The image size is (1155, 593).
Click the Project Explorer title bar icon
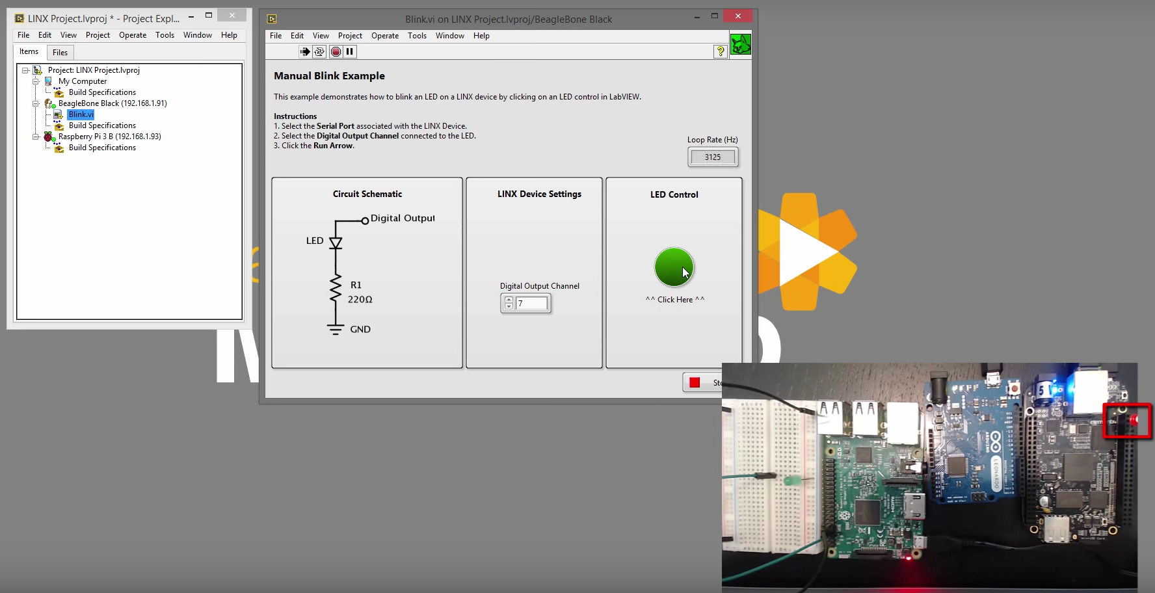point(20,18)
